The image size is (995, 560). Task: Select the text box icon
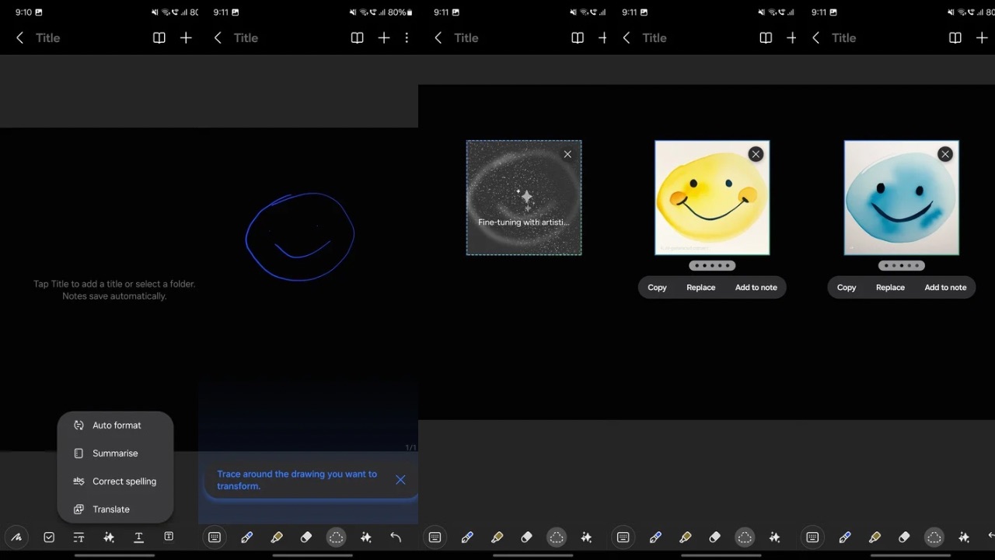pyautogui.click(x=169, y=537)
